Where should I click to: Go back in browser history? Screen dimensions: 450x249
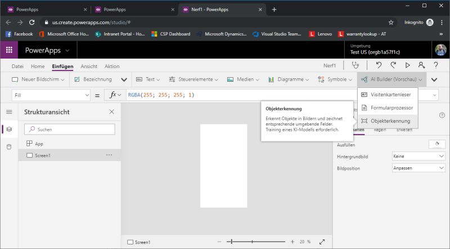pos(8,22)
